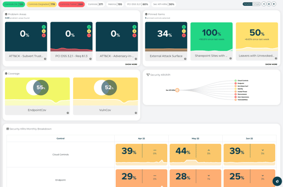Show more pinned items
The width and height of the screenshot is (283, 187).
tap(271, 64)
